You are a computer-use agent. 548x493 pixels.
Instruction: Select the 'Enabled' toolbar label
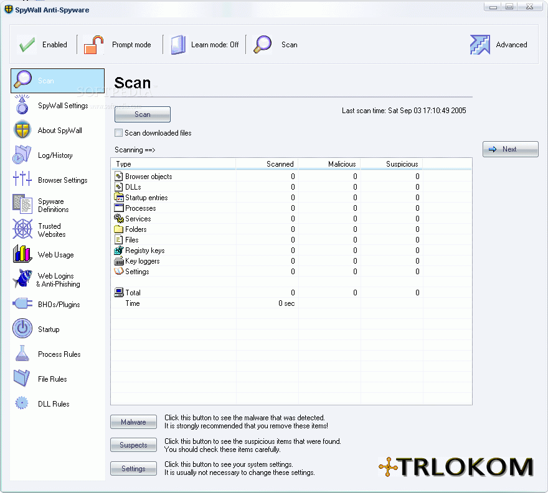tap(55, 45)
